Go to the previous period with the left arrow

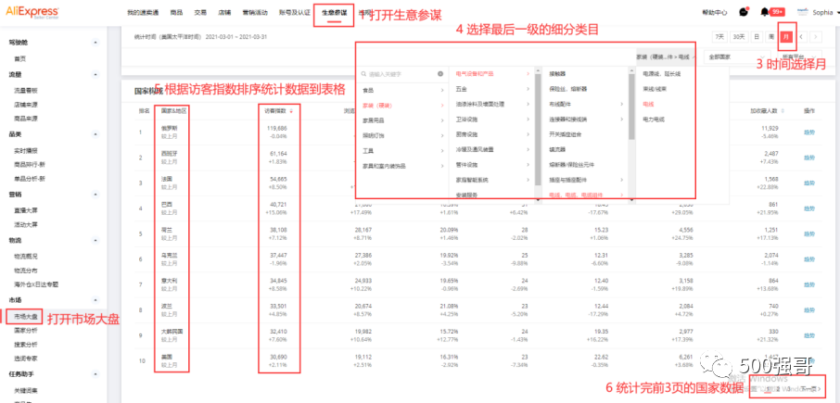tap(801, 37)
